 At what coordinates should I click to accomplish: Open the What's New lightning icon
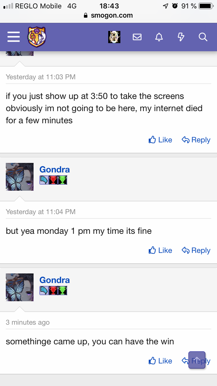click(x=181, y=37)
